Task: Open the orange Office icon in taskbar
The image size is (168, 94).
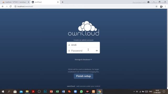Action: click(69, 92)
